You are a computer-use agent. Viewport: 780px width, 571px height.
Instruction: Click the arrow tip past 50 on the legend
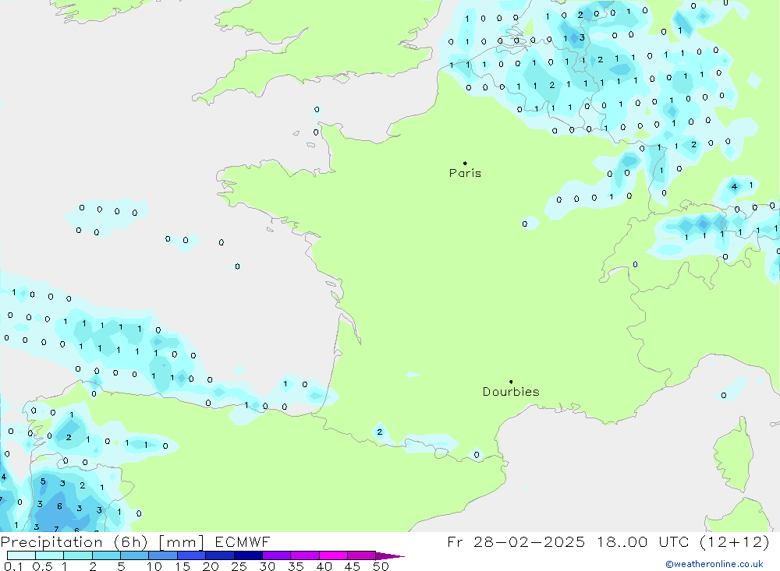coord(390,555)
